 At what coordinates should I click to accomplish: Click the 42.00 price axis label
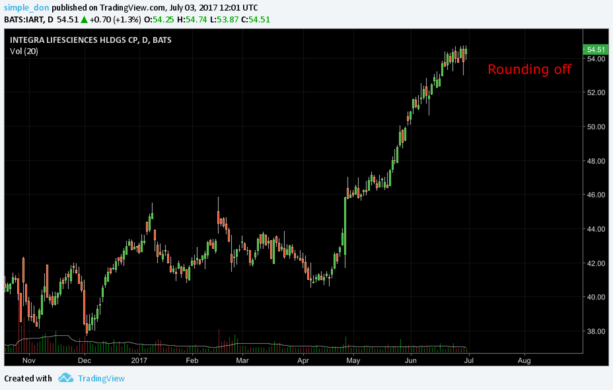pos(596,263)
